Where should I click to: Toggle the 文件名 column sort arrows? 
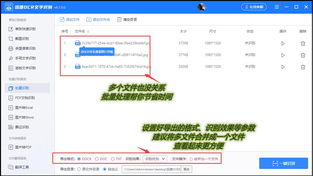(x=87, y=31)
